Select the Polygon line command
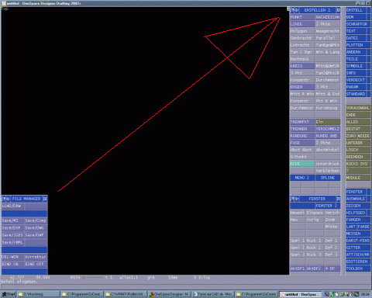This screenshot has height=298, width=372. pyautogui.click(x=302, y=31)
